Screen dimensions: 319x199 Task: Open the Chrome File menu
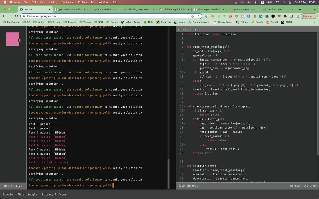26,2
